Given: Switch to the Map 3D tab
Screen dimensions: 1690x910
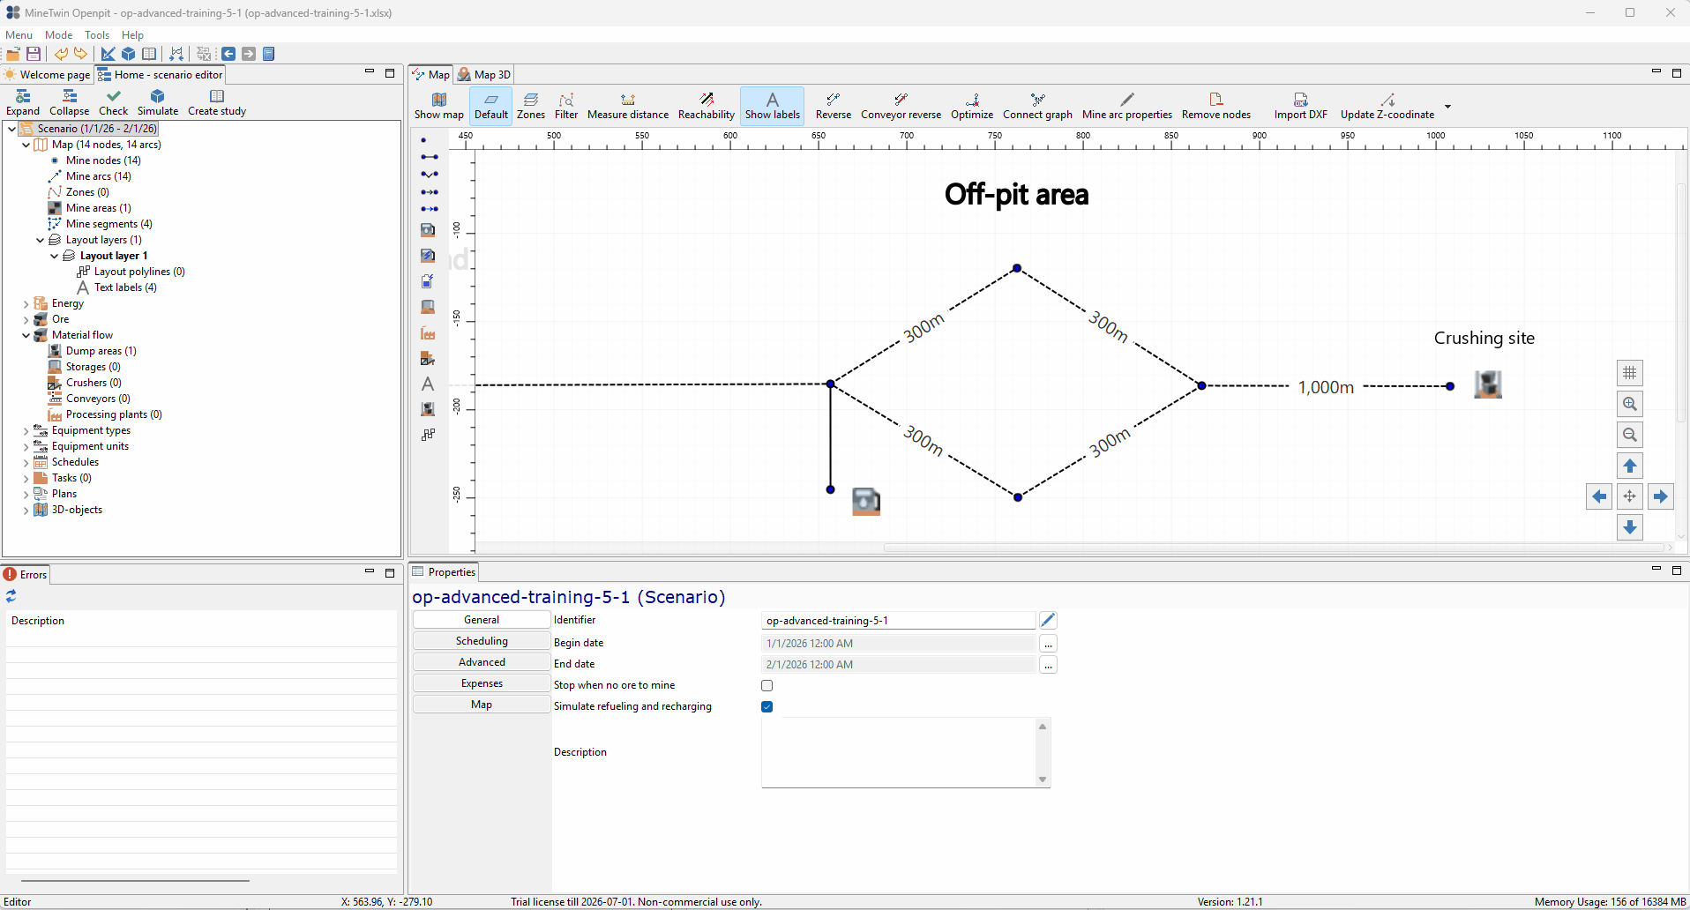Looking at the screenshot, I should (484, 75).
